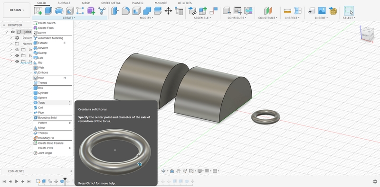Click the New Component toolbar icon
Image resolution: width=380 pixels, height=187 pixels.
203,10
